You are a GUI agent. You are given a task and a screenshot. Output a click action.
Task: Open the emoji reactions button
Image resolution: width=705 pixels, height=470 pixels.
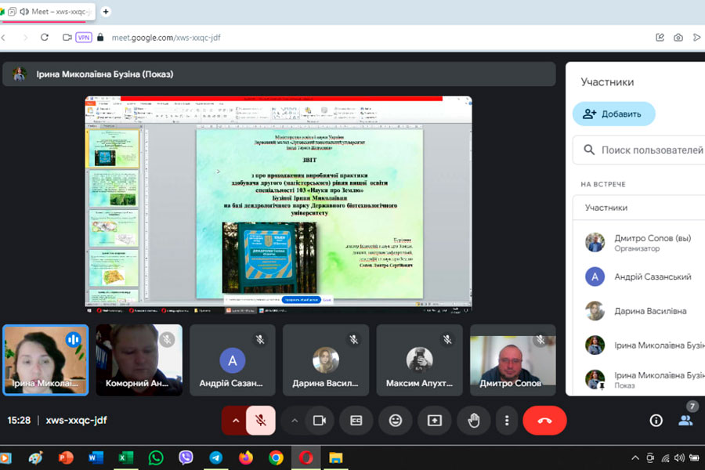[396, 421]
